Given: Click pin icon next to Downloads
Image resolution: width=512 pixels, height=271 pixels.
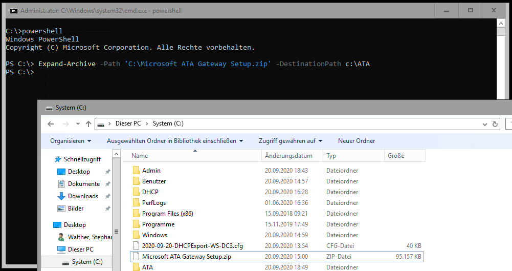Looking at the screenshot, I should click(x=107, y=196).
